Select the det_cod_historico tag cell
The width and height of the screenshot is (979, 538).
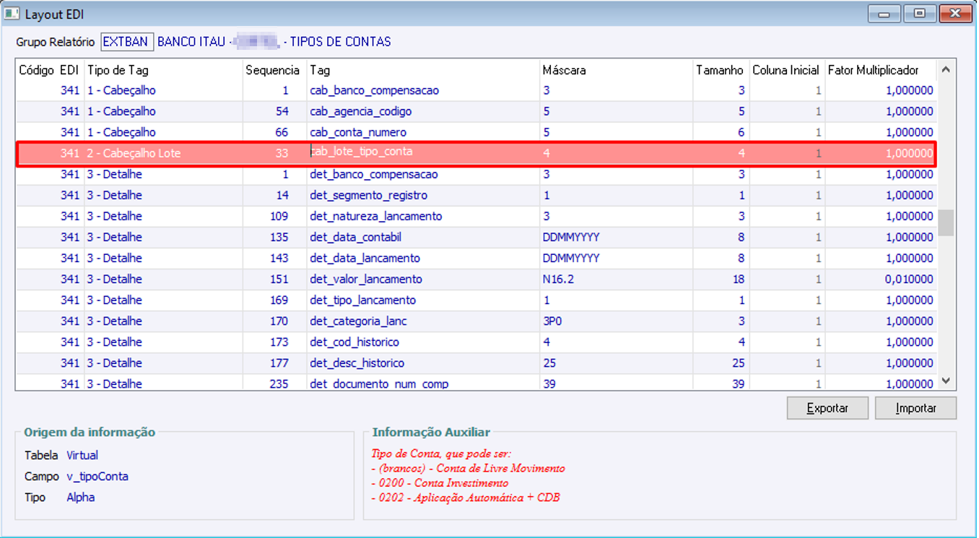coord(423,342)
